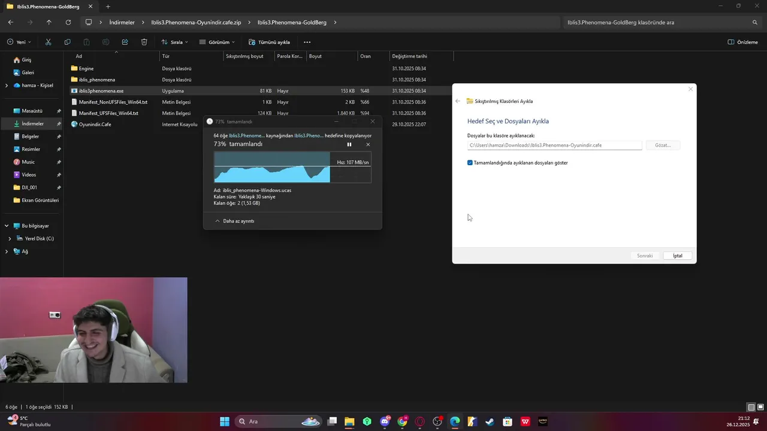Click the extraction destination path field
The width and height of the screenshot is (767, 431).
[554, 145]
